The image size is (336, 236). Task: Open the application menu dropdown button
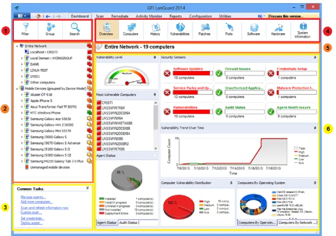pos(22,16)
